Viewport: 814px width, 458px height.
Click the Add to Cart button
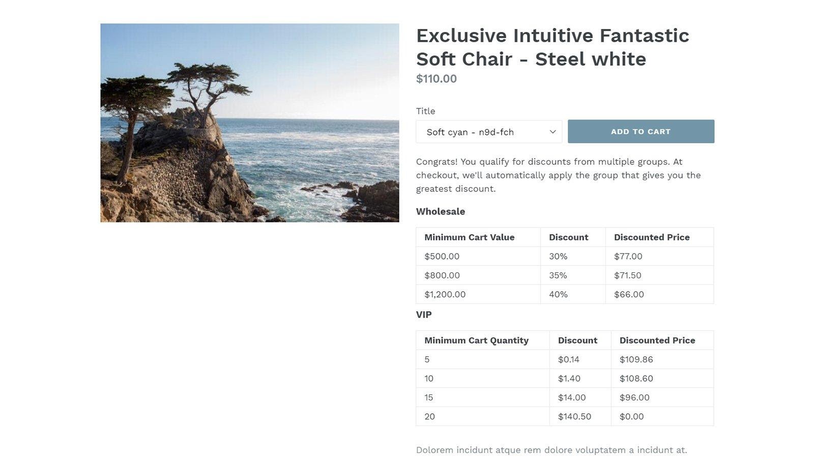click(641, 131)
